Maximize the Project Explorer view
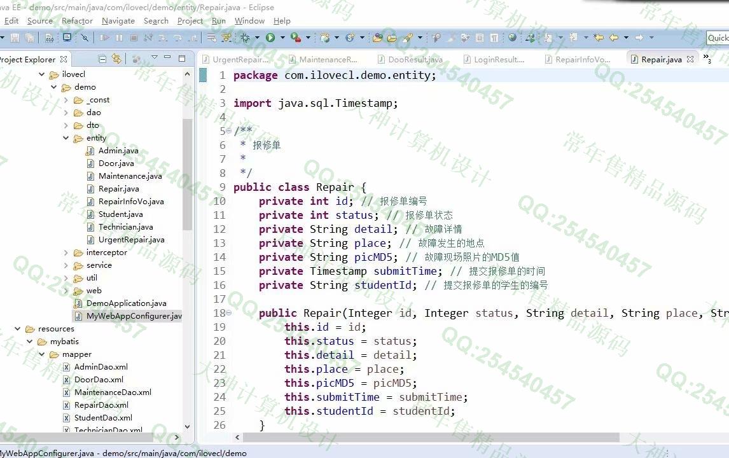This screenshot has width=729, height=458. 182,59
